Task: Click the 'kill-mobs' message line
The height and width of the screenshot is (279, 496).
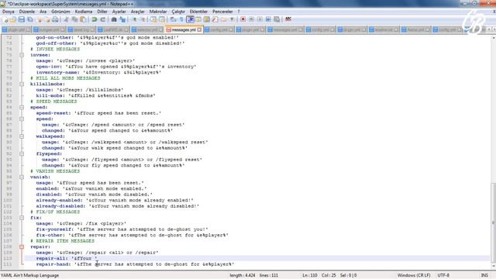Action: [x=95, y=96]
